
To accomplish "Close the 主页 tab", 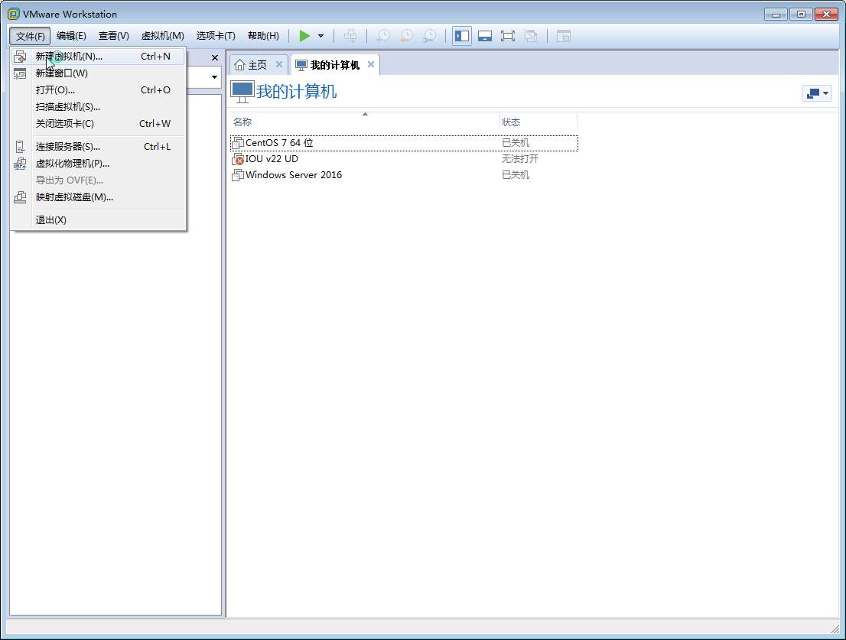I will [279, 64].
